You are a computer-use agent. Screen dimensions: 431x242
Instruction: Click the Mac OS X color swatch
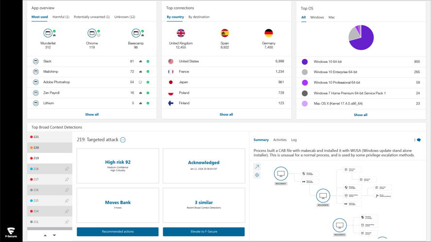tap(304, 104)
